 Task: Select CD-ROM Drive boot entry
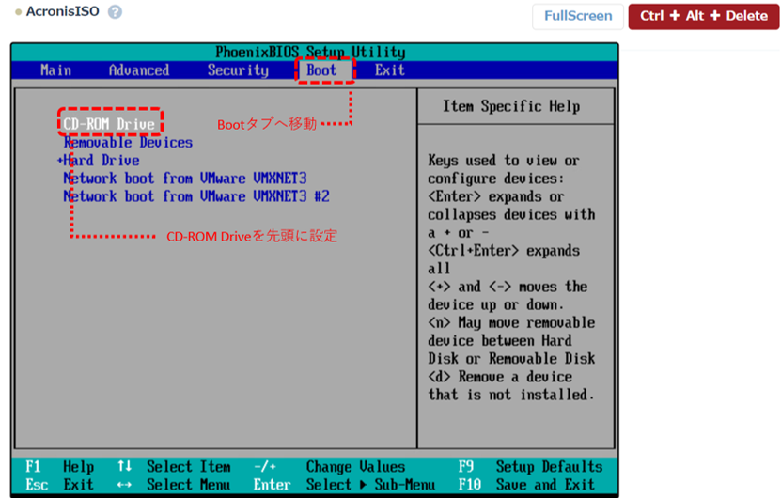109,124
